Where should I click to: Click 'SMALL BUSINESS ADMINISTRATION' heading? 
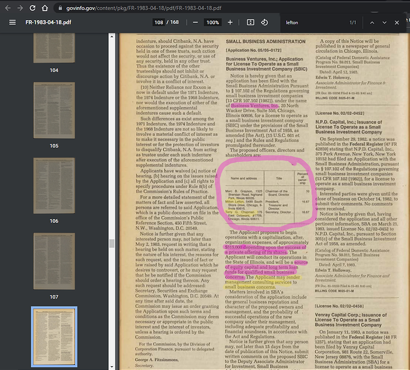[x=266, y=42]
